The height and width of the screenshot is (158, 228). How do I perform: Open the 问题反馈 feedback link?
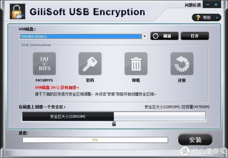[x=193, y=5]
